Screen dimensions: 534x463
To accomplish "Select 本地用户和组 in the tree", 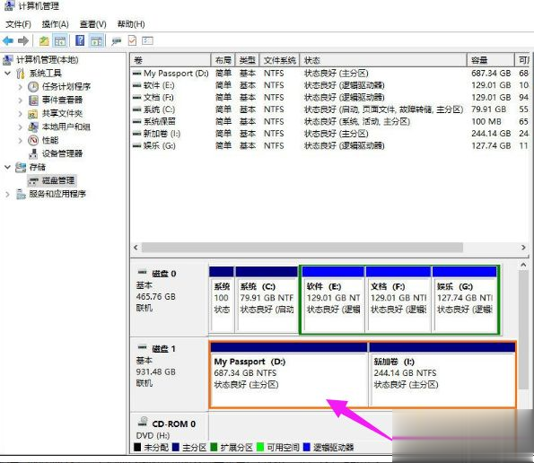I will (66, 127).
